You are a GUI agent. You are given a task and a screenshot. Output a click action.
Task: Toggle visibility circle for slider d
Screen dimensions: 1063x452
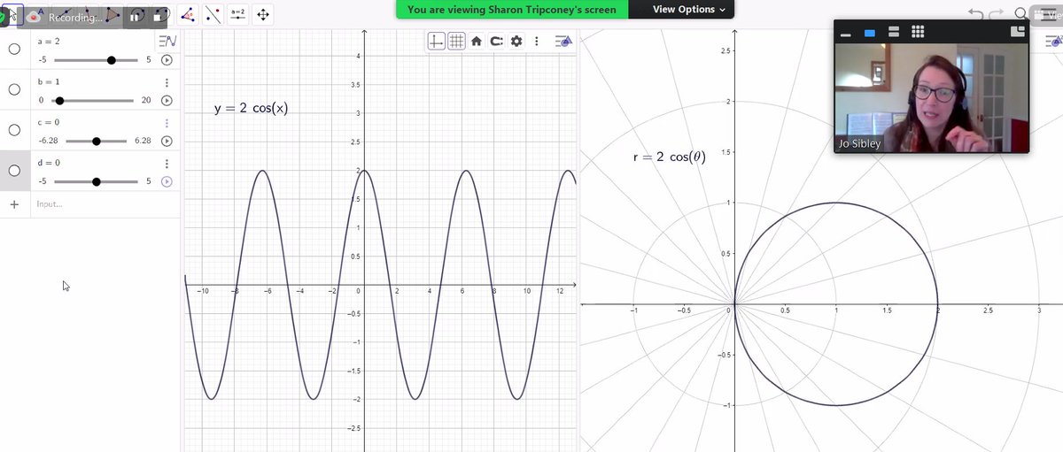pos(14,171)
